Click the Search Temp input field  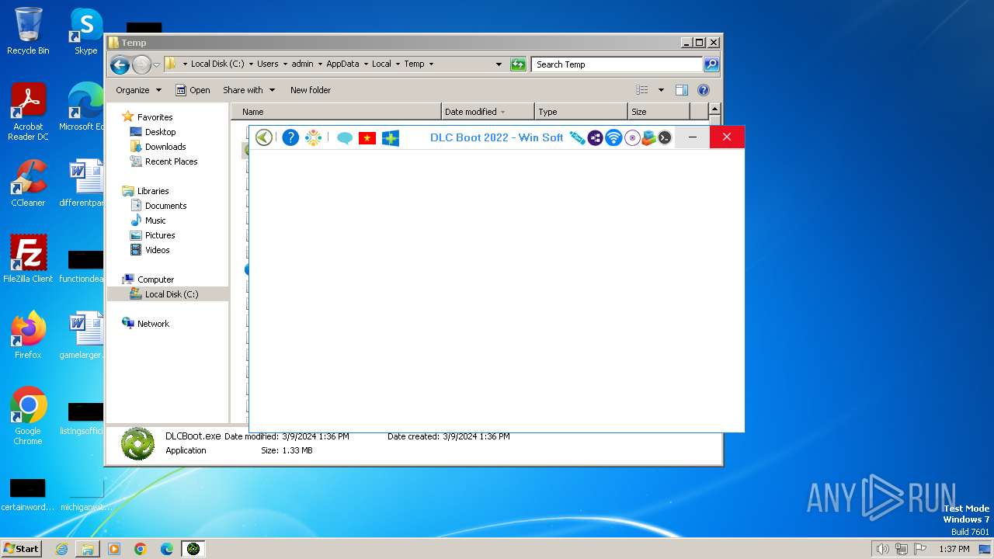[617, 64]
